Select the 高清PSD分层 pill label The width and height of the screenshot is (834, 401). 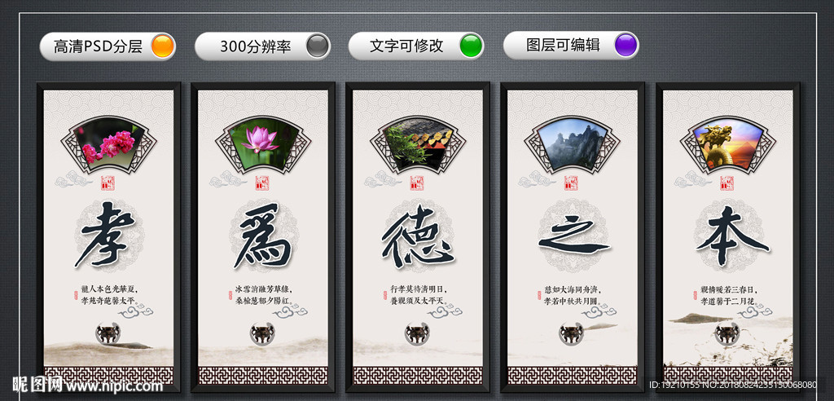(x=98, y=46)
